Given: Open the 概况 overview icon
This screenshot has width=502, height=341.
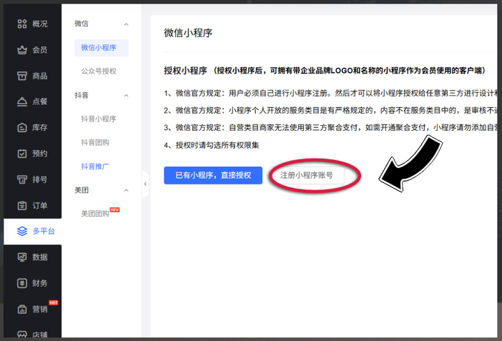Looking at the screenshot, I should 22,24.
